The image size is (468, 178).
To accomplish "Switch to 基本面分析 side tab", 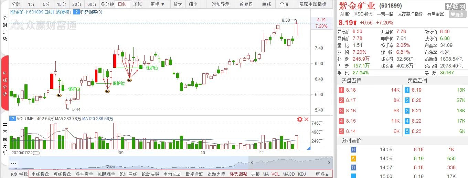I will tap(5, 138).
